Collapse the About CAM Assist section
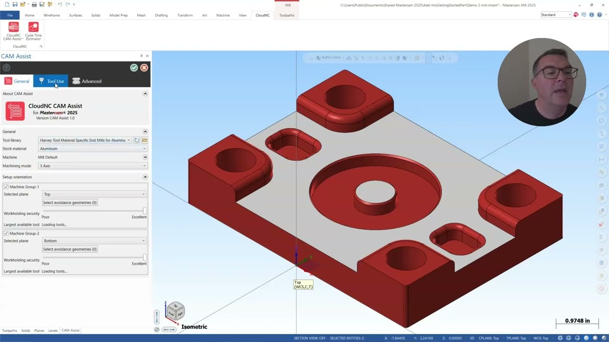Viewport: 609px width, 342px height. pos(145,94)
